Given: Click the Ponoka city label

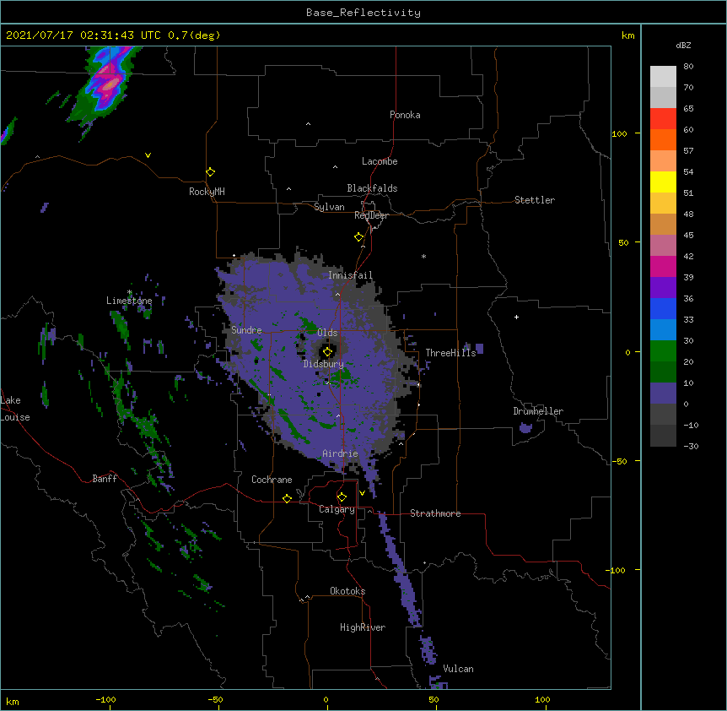Looking at the screenshot, I should click(x=405, y=115).
